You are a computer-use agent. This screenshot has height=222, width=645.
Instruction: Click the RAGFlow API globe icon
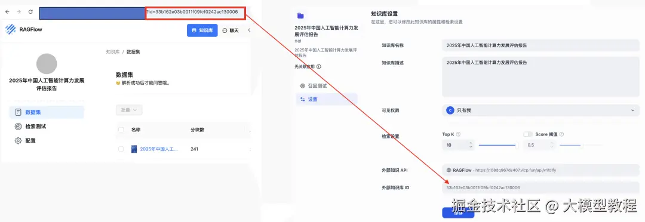(449, 170)
